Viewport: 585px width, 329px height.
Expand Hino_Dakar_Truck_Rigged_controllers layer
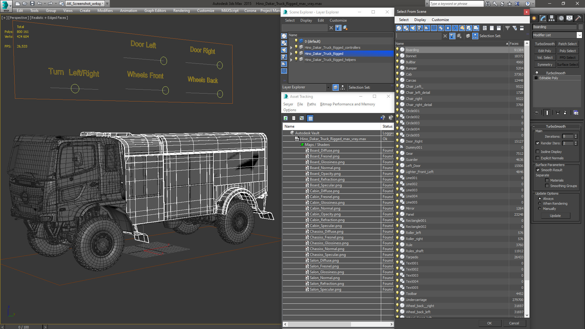(x=291, y=48)
